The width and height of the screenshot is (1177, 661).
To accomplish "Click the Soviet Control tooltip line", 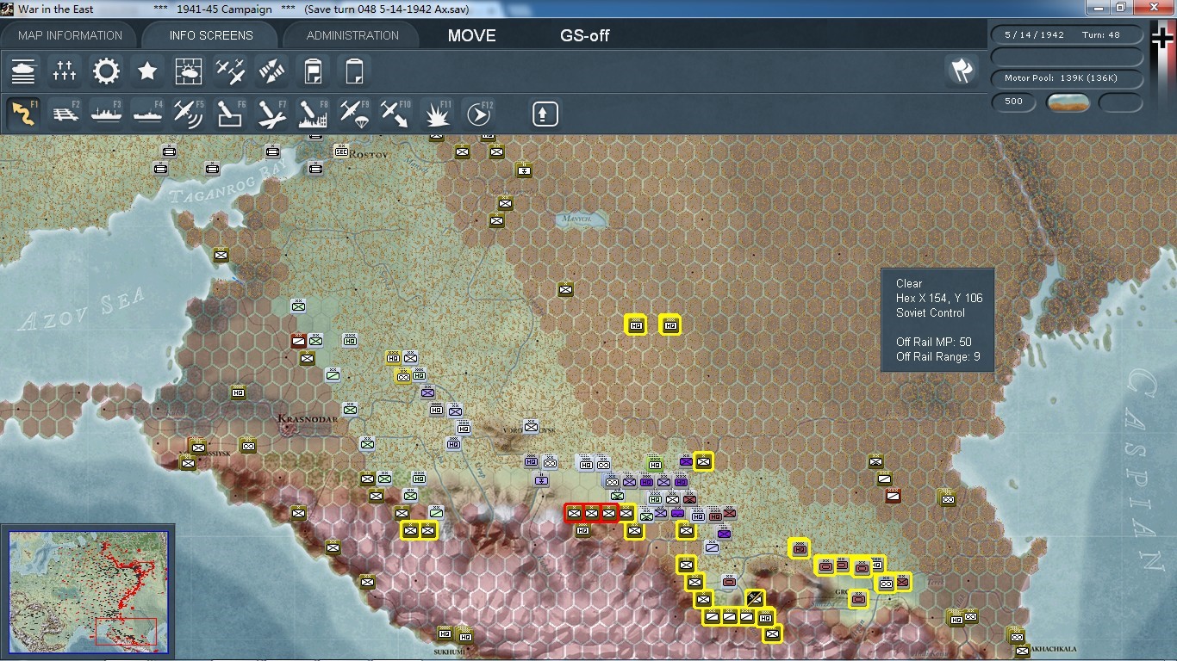I will pyautogui.click(x=931, y=312).
